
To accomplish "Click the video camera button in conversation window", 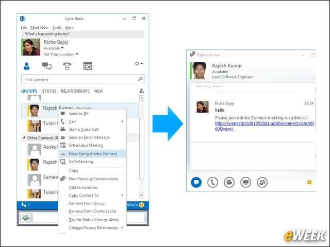I will (229, 182).
